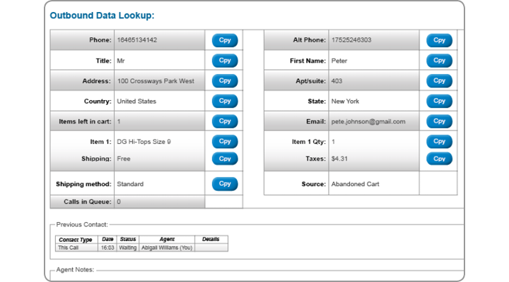The image size is (509, 282).
Task: Copy the Apt/suite value 403
Action: tap(439, 81)
